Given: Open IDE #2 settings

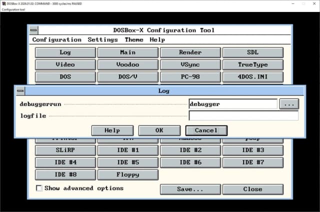Looking at the screenshot, I should (190, 150).
